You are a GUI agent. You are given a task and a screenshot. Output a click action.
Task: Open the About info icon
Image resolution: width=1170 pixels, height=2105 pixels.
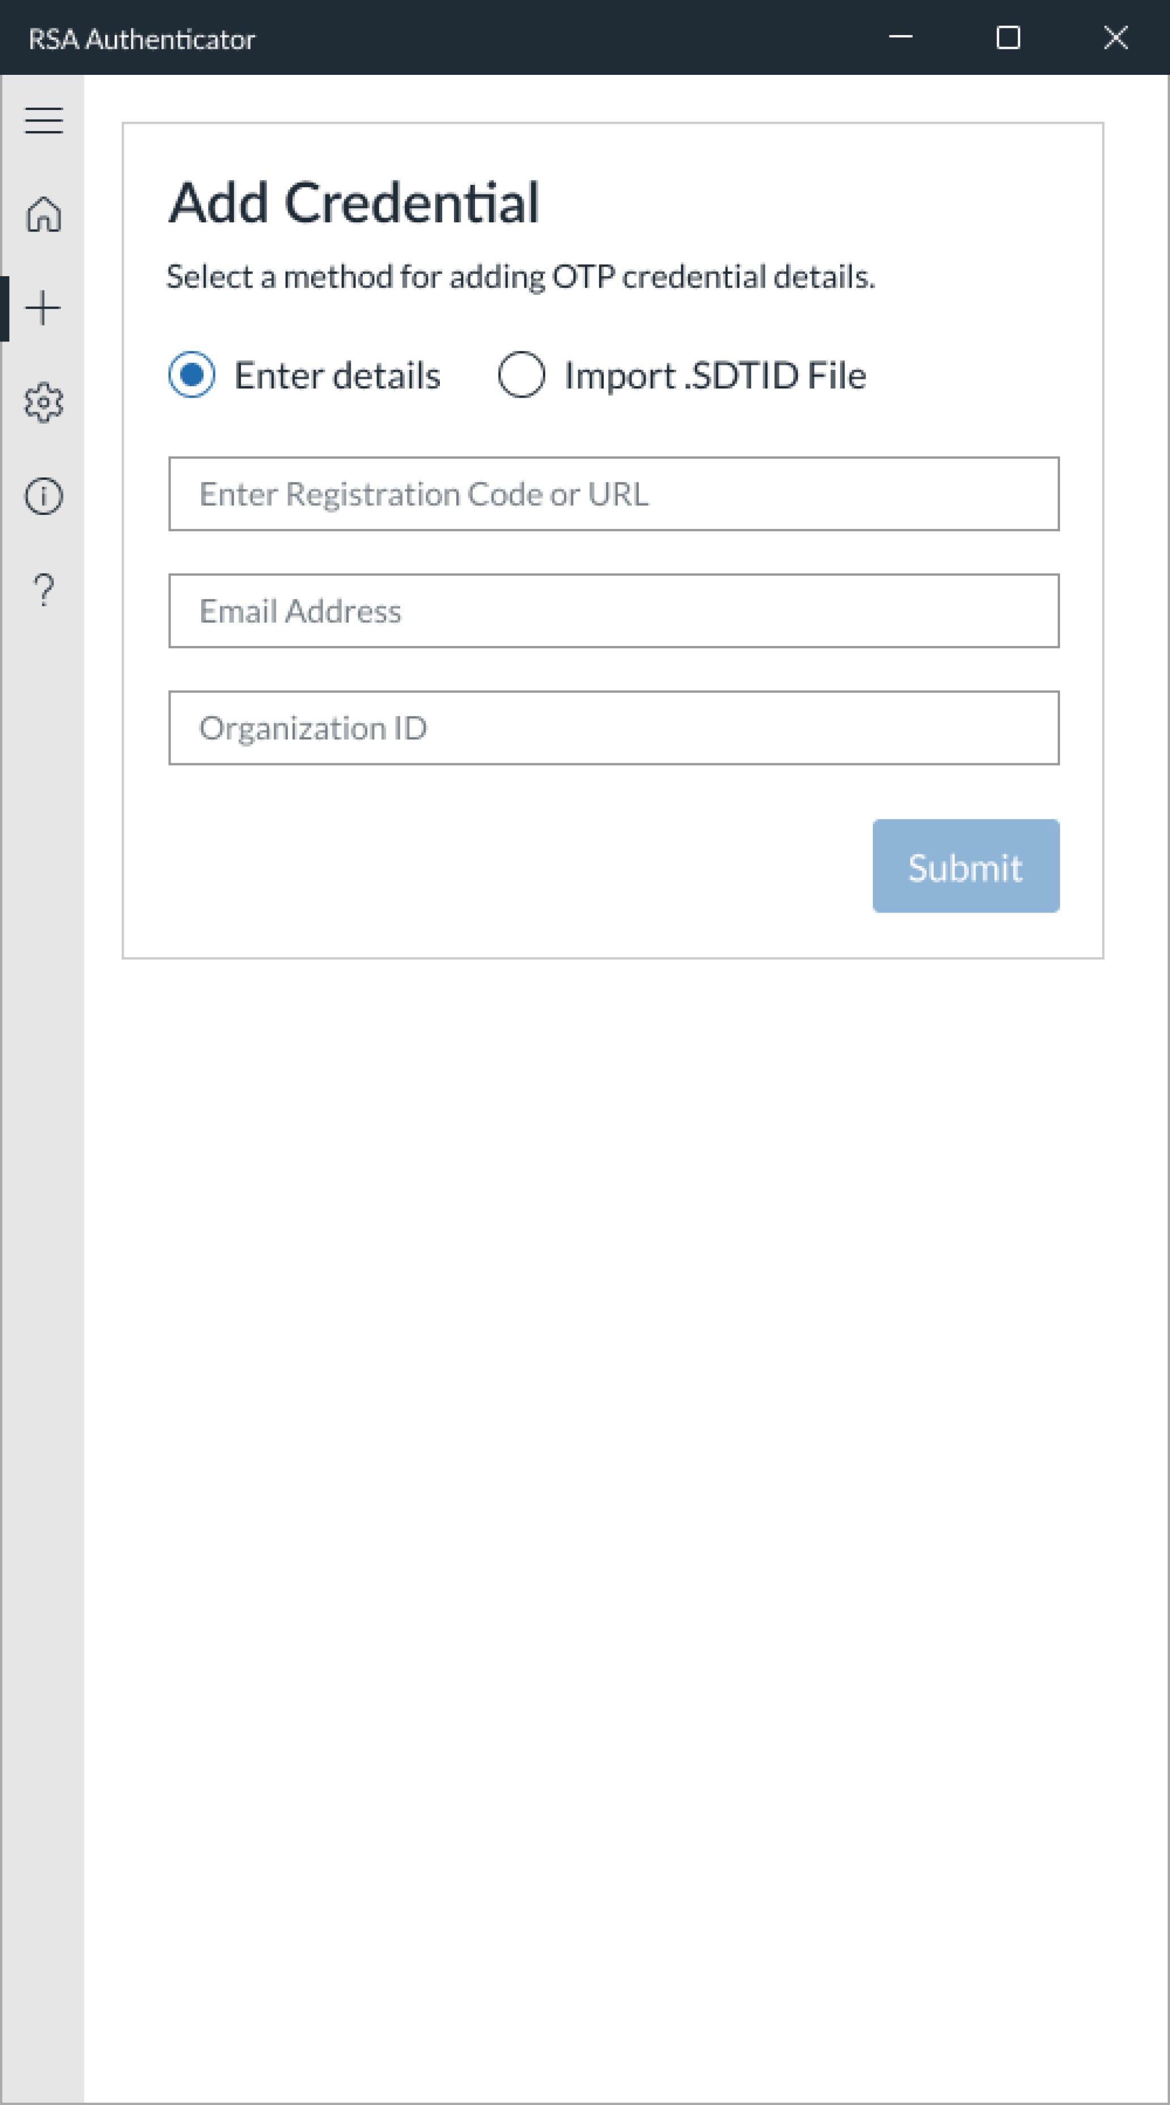(43, 496)
